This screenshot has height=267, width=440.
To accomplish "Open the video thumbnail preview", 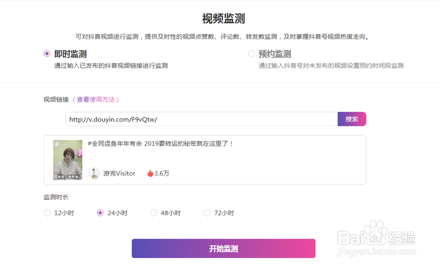I will [68, 160].
